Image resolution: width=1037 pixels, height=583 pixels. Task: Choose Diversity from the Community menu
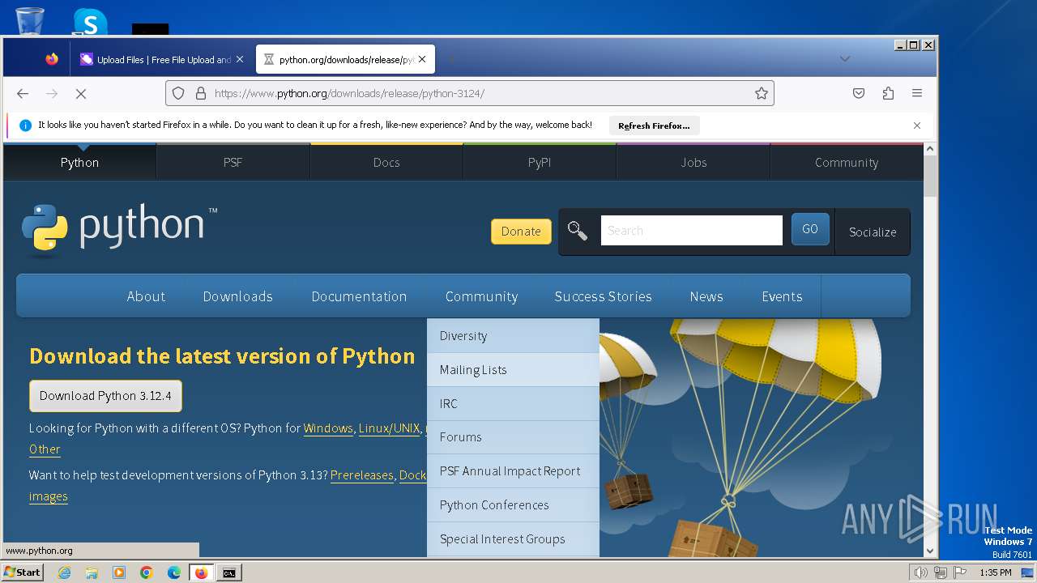coord(513,336)
